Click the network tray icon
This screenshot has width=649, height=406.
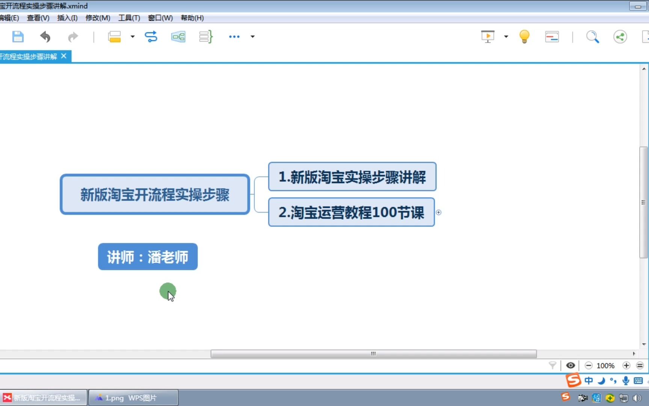623,398
